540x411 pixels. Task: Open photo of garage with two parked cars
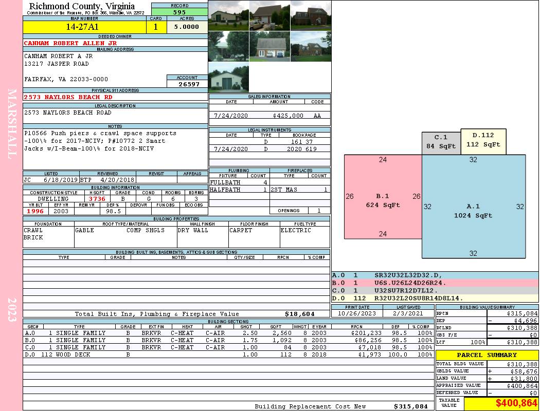[269, 46]
